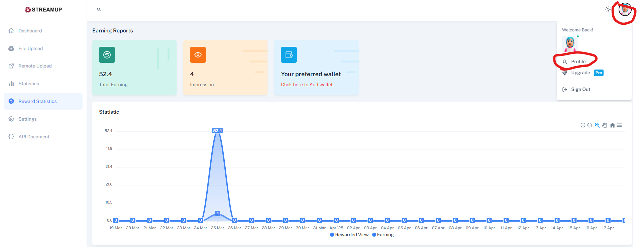Viewport: 637px width, 247px height.
Task: Click the 52.4 peak data marker
Action: click(217, 131)
